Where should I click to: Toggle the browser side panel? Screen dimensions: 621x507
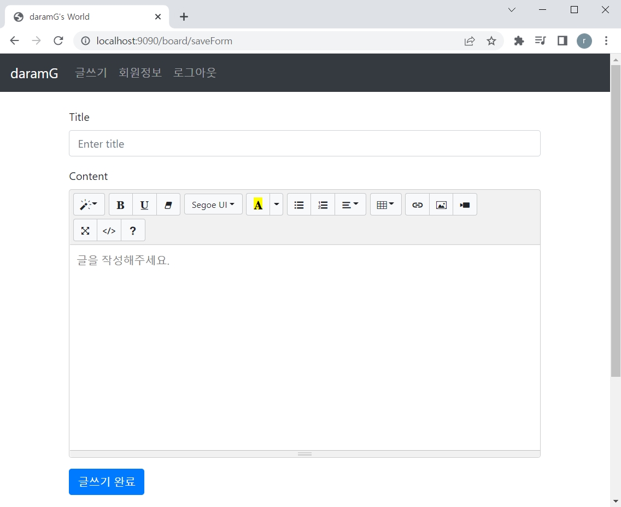click(563, 41)
